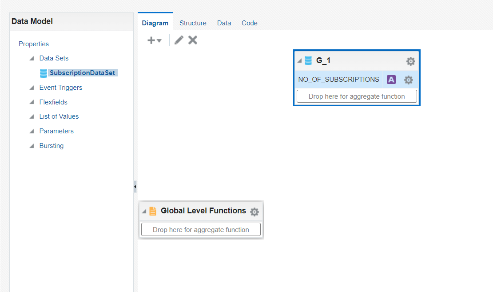Click the database icon in the G_1 header
The image size is (493, 292).
(308, 60)
